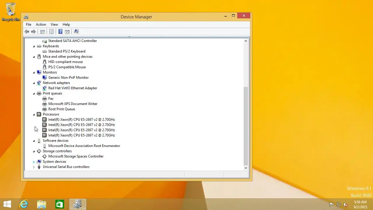The width and height of the screenshot is (373, 210).
Task: Click the Device Manager taskbar button
Action: click(78, 204)
